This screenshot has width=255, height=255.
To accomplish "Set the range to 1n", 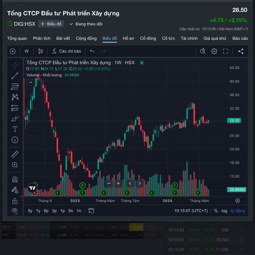I will click(x=79, y=211).
